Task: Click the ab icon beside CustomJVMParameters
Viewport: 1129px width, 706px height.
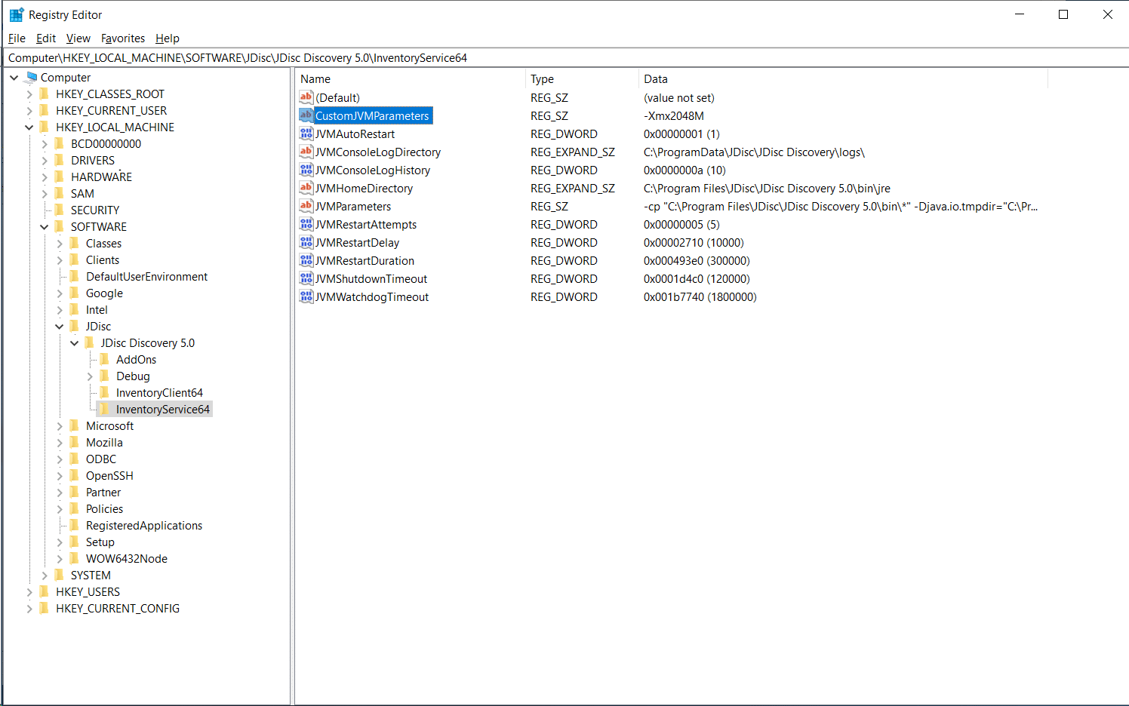Action: pyautogui.click(x=306, y=115)
